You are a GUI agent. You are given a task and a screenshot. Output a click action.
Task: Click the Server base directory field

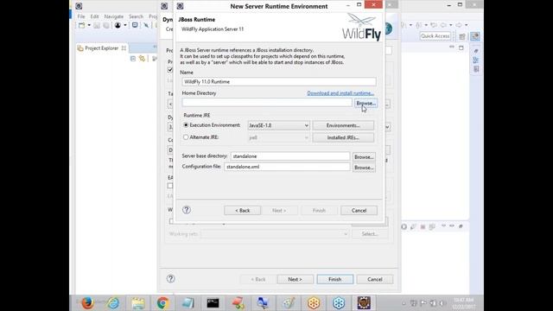pos(290,156)
